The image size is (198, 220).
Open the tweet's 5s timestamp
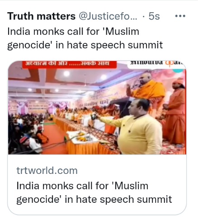pos(154,16)
